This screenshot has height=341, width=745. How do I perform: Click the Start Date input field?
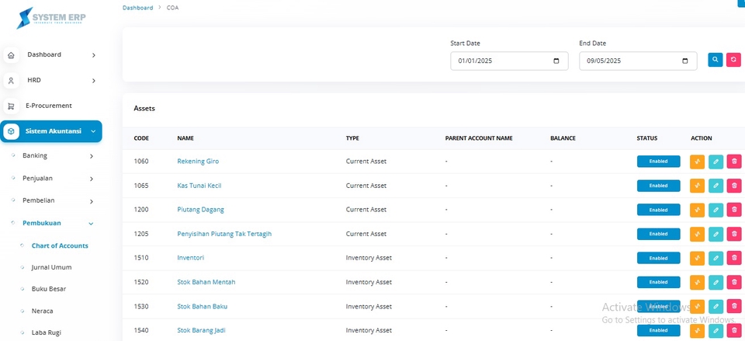tap(509, 61)
